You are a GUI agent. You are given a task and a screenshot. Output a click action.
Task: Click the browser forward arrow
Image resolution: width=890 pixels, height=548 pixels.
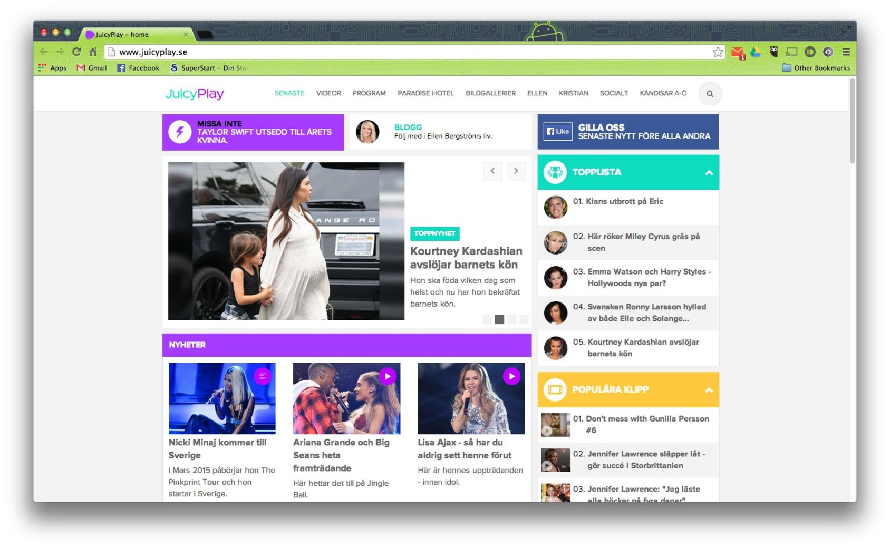[x=60, y=52]
